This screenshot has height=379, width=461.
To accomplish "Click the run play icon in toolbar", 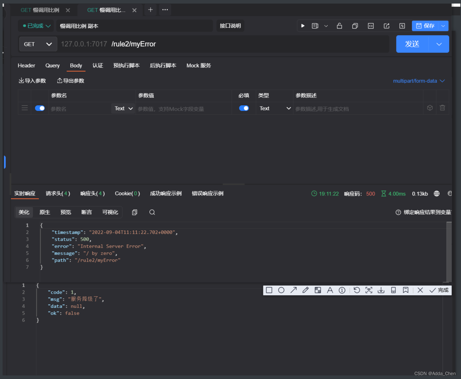I will [303, 26].
